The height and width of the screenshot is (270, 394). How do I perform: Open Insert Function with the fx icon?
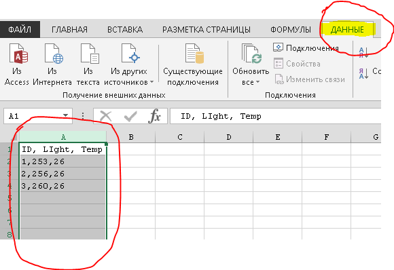(x=154, y=116)
